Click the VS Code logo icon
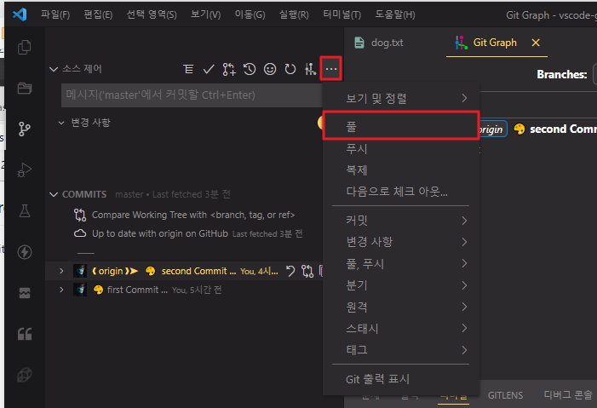597x408 pixels. click(x=20, y=14)
